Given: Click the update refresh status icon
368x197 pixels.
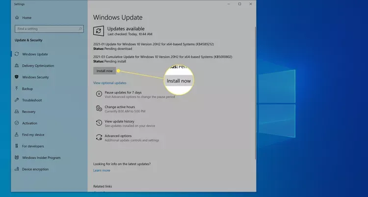Looking at the screenshot, I should click(99, 30).
